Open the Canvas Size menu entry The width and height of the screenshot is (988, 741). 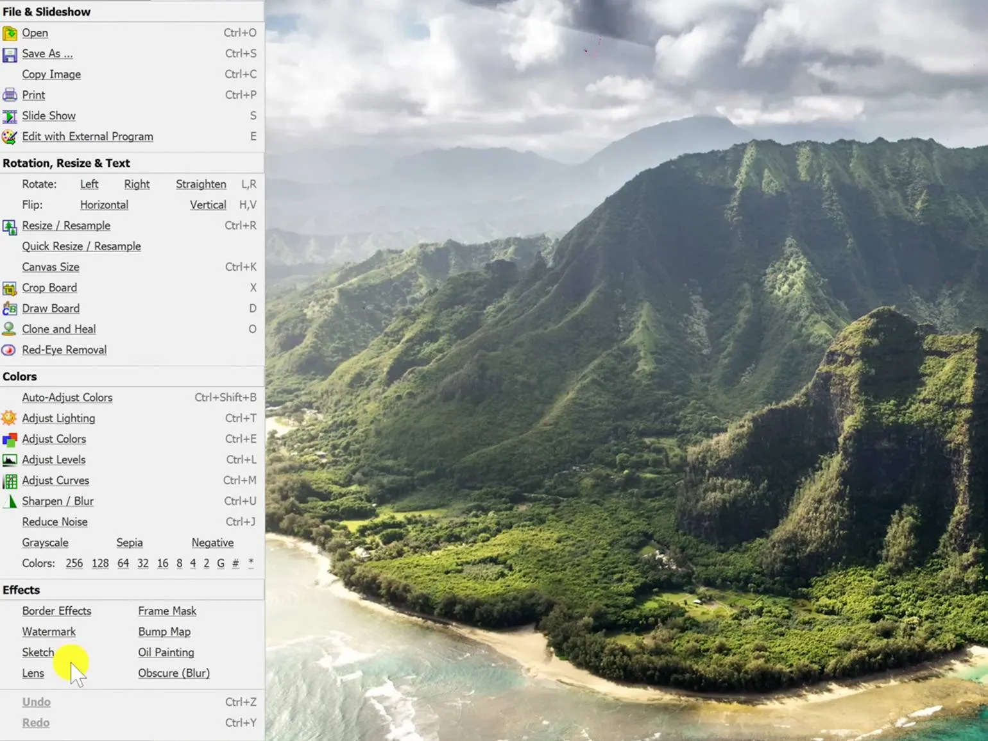click(51, 267)
